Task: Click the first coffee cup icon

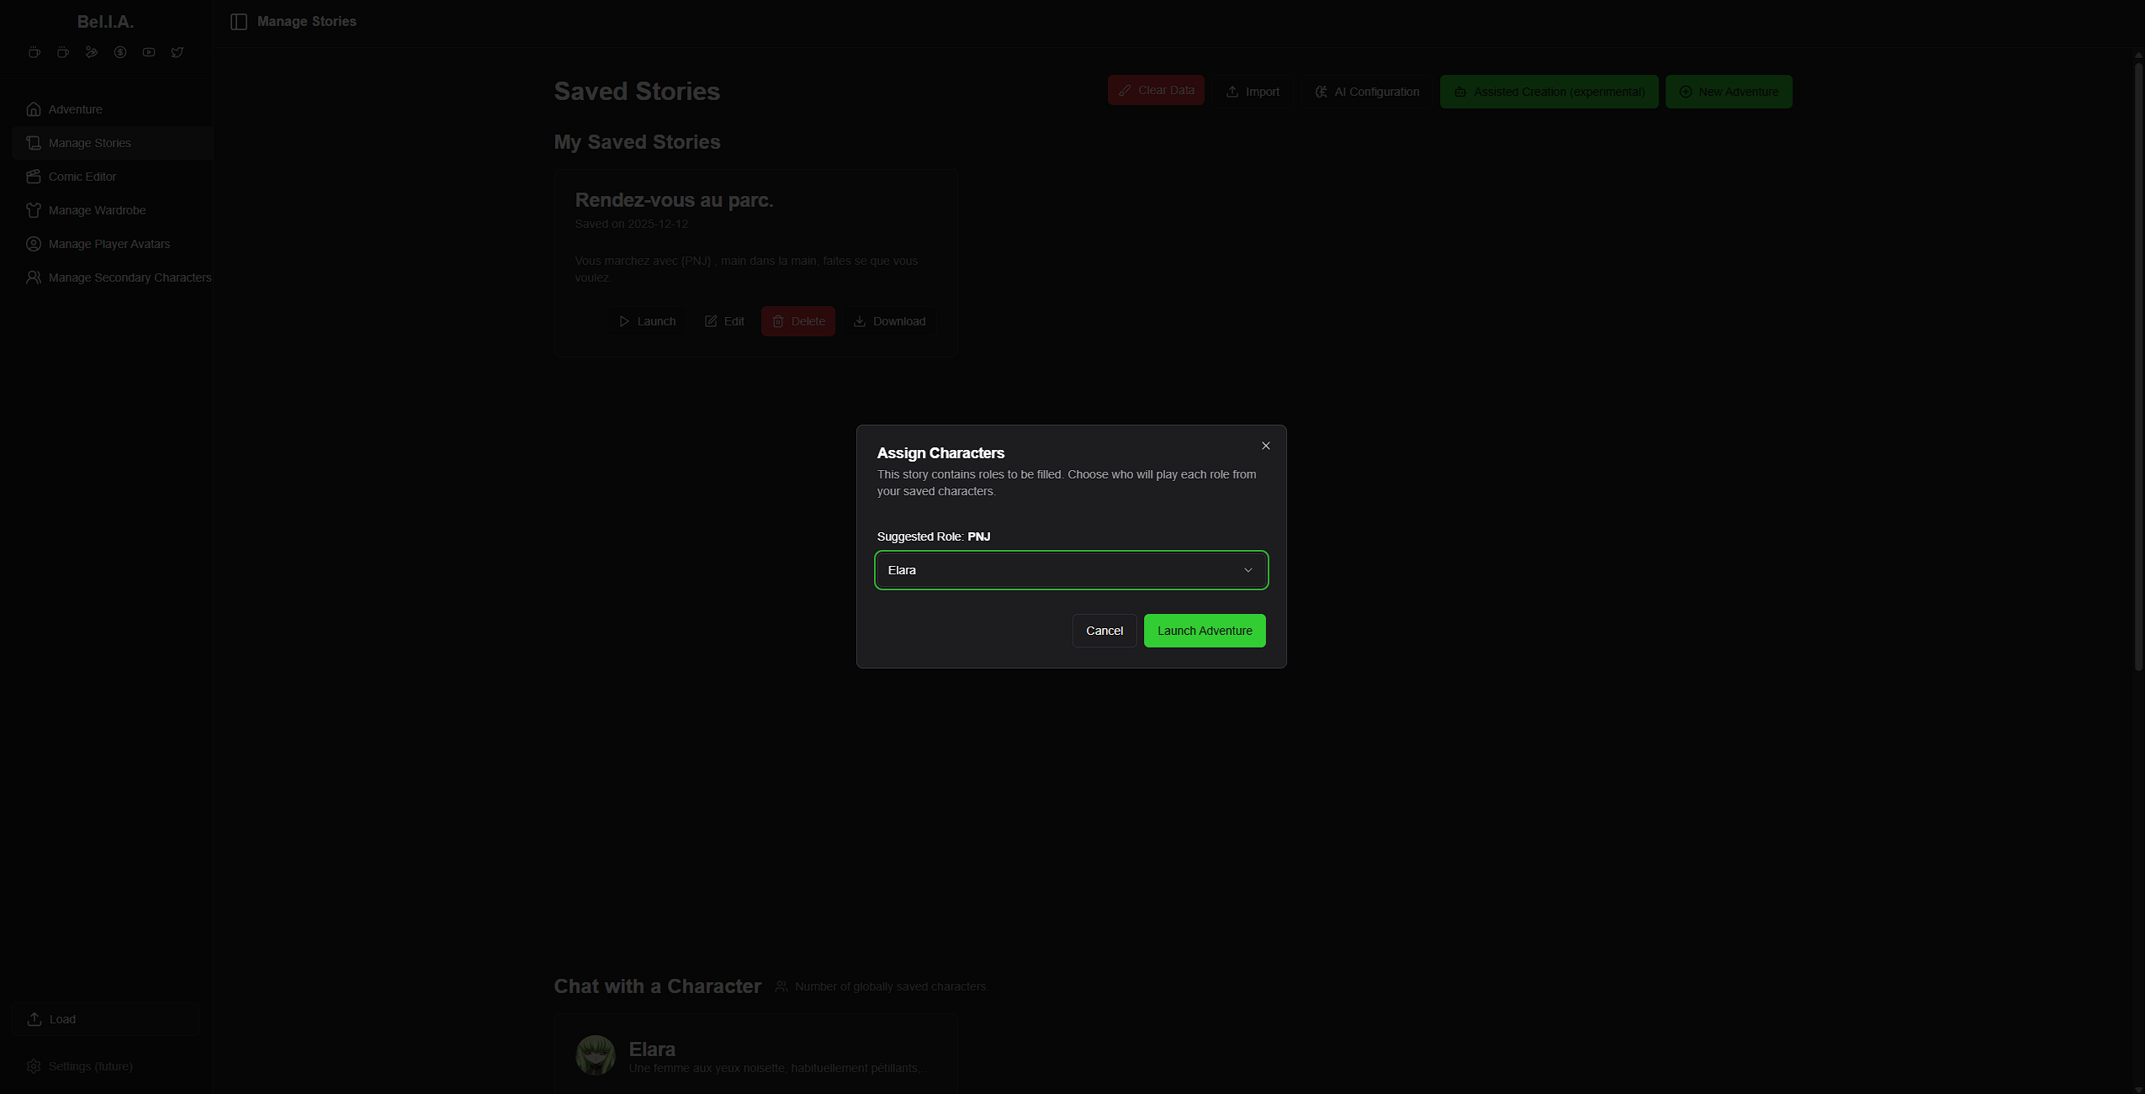Action: [34, 52]
